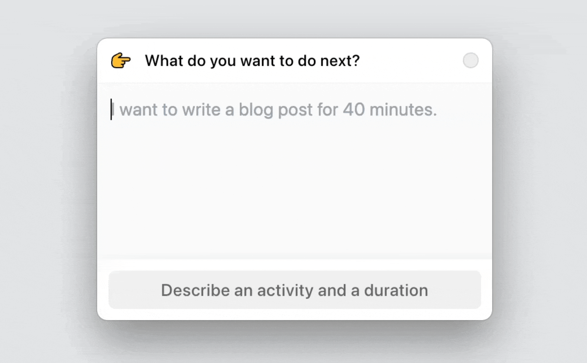Click the pointing hand emoji icon
The height and width of the screenshot is (363, 587).
(x=120, y=61)
